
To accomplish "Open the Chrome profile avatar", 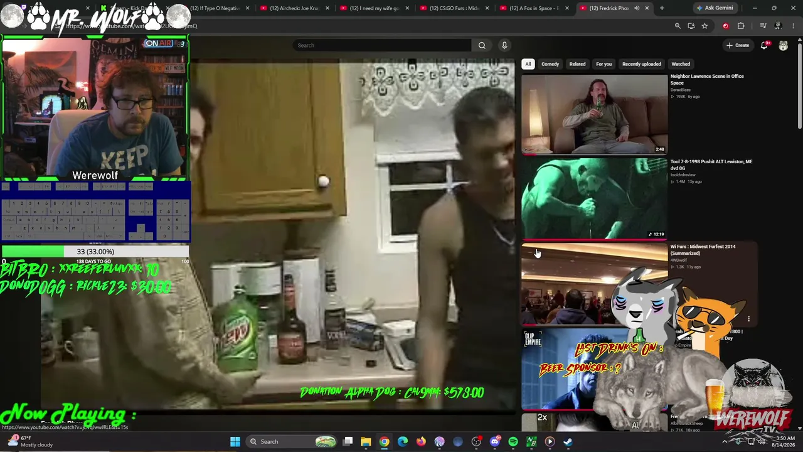I will pyautogui.click(x=778, y=26).
